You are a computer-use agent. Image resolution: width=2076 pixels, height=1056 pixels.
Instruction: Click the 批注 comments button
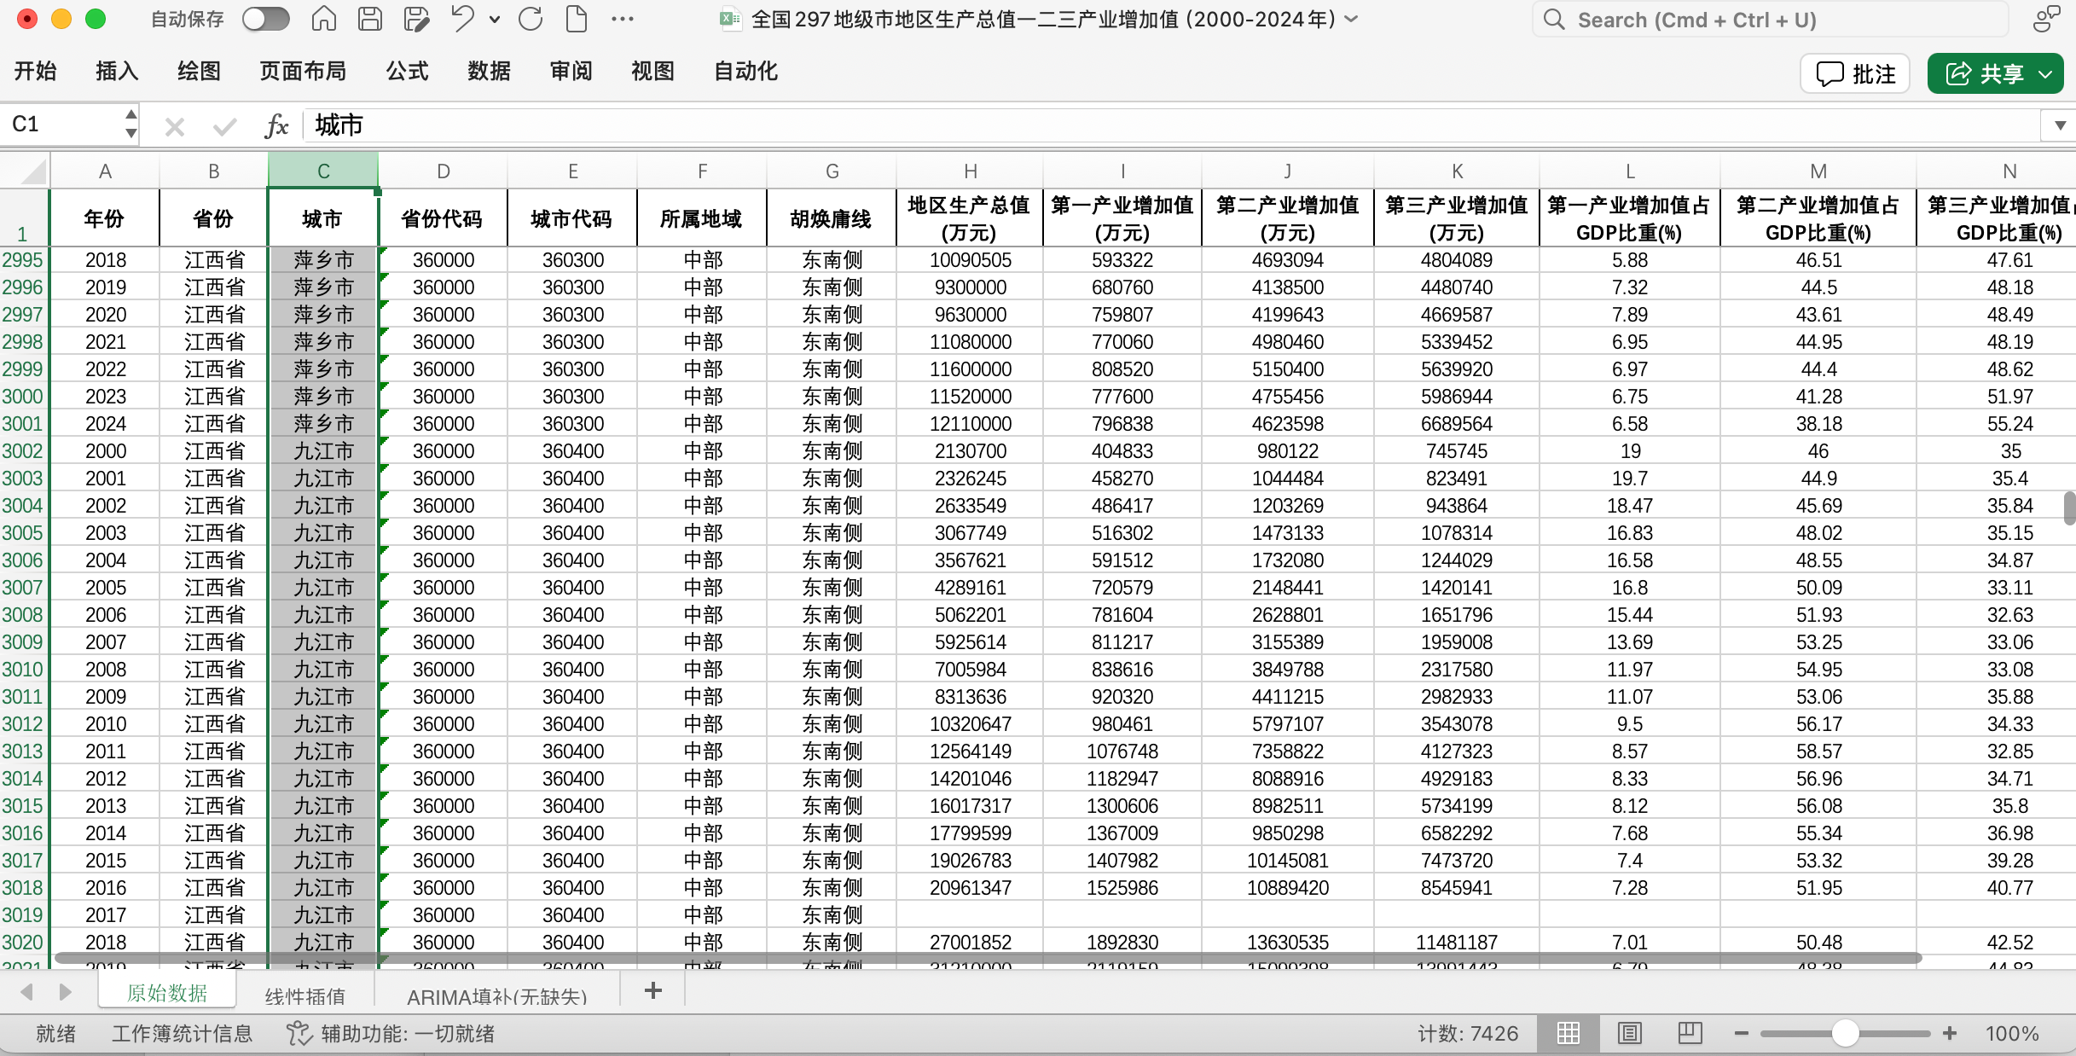pos(1855,74)
